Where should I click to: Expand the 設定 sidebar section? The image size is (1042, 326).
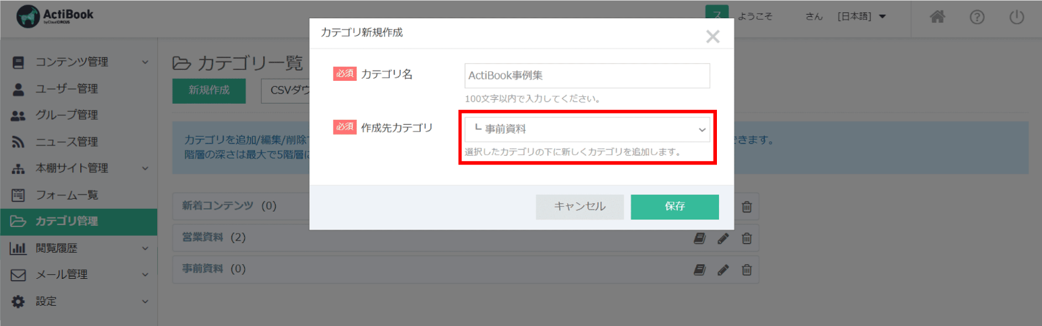tap(79, 301)
